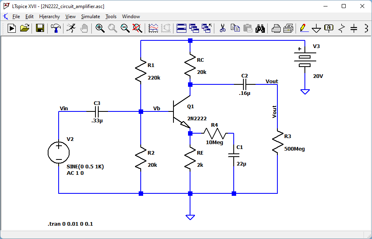Maximize the LTspice window
372x239 pixels.
(344, 6)
